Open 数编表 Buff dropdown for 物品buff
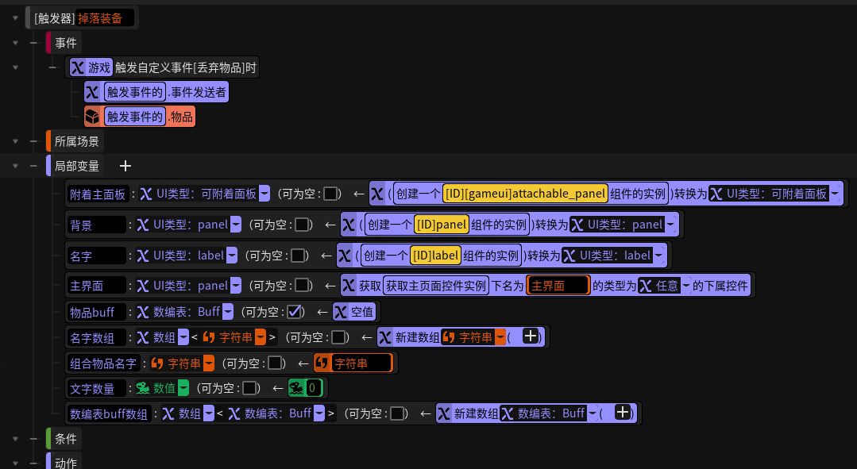 (228, 312)
